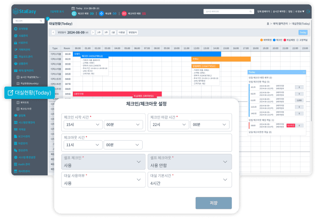Click the search magnifier in the sidebar menu search
The width and height of the screenshot is (316, 218).
(42, 21)
